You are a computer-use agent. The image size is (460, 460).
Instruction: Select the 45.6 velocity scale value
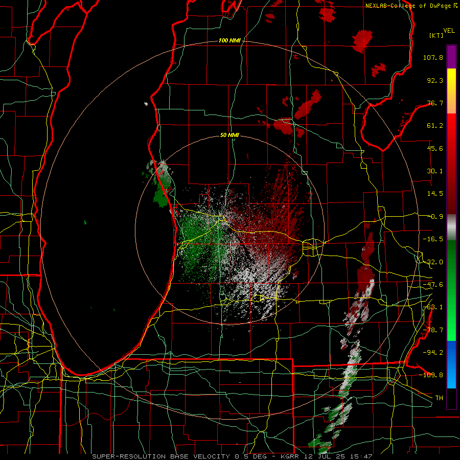[435, 148]
